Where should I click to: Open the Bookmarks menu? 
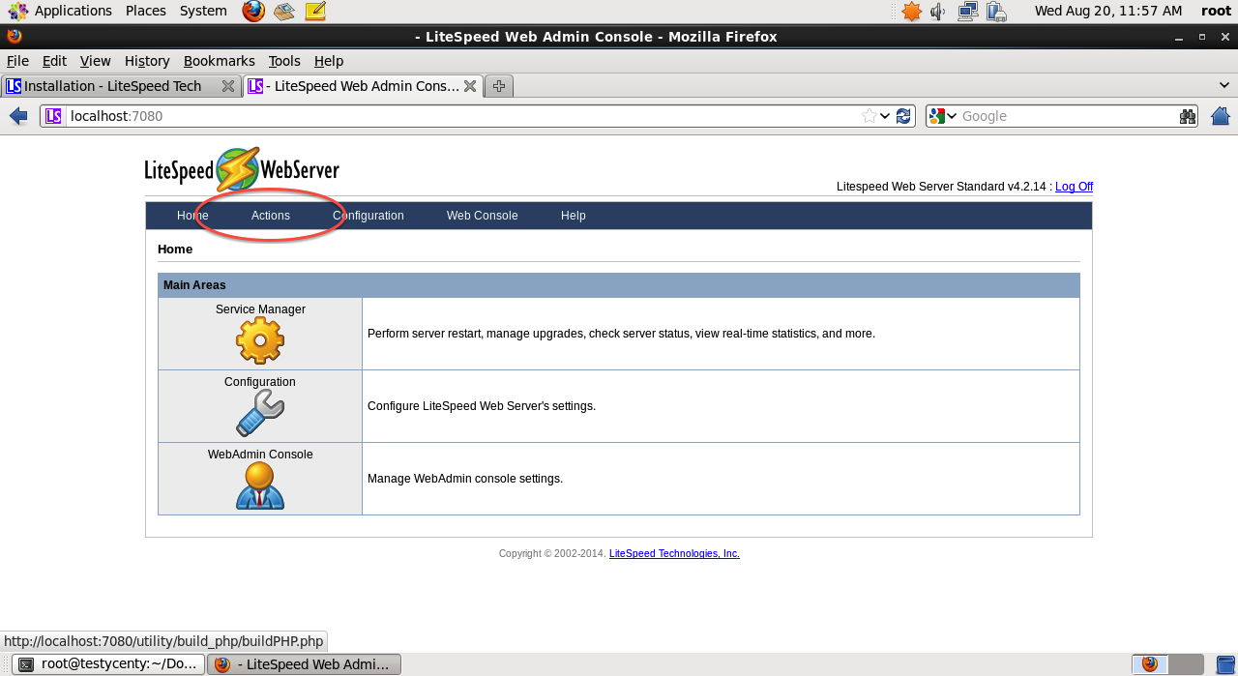[220, 61]
